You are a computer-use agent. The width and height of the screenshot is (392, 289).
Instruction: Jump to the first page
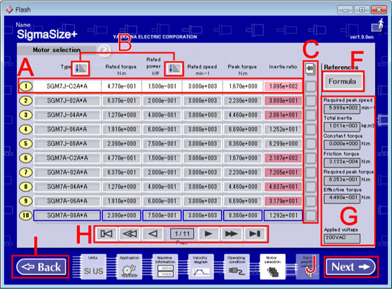coord(106,234)
